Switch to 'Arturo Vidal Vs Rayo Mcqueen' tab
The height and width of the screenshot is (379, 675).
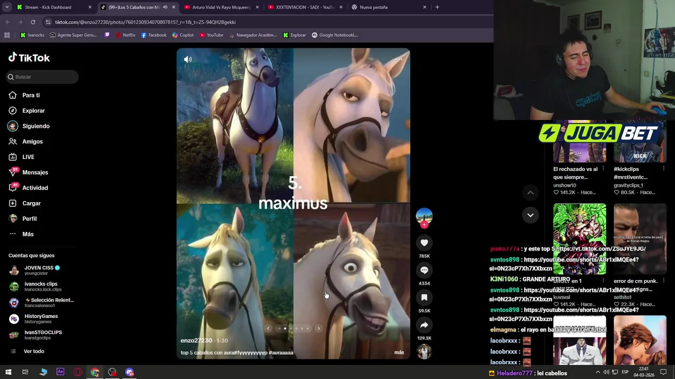tap(221, 7)
